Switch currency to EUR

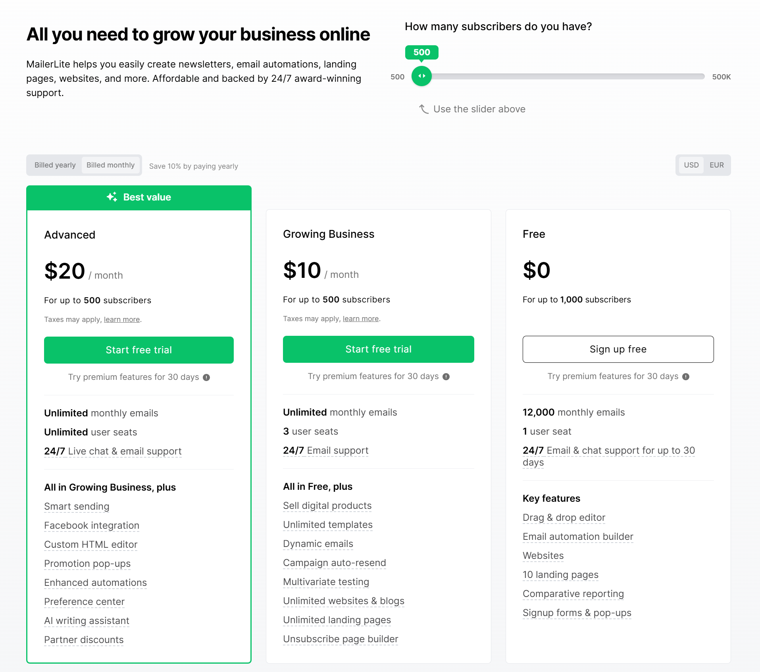[x=716, y=165]
